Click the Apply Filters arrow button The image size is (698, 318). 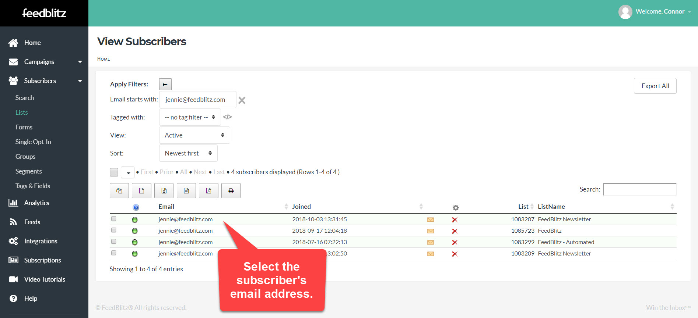pos(165,84)
